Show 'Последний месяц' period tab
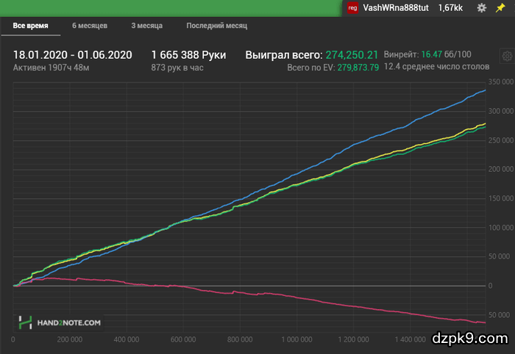The height and width of the screenshot is (354, 515). point(216,26)
